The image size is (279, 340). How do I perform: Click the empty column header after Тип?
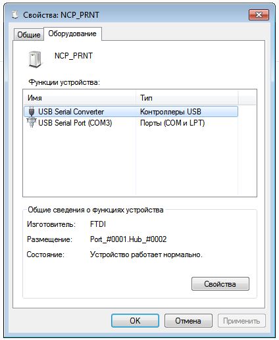pos(247,98)
